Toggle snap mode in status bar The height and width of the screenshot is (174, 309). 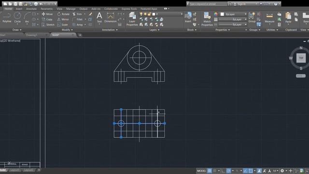pos(214,171)
